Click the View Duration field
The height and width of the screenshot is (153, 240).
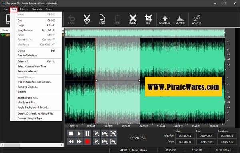227,142
